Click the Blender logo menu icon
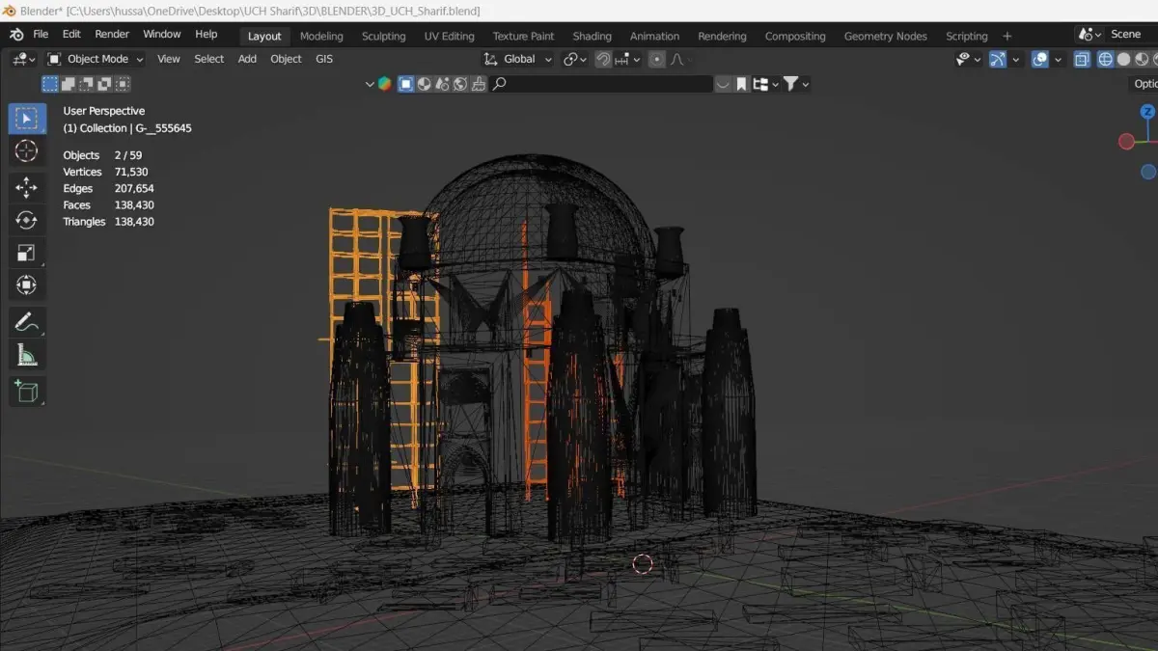Screen dimensions: 1158x651 coord(16,35)
